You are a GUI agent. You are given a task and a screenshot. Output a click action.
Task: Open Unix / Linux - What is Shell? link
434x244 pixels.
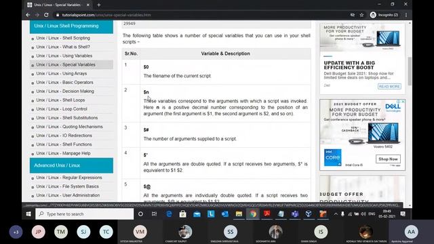coord(63,47)
